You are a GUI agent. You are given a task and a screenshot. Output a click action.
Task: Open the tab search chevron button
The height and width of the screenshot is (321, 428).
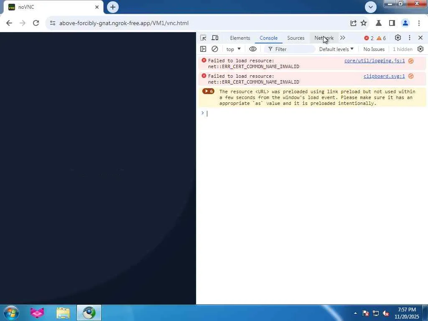click(371, 7)
